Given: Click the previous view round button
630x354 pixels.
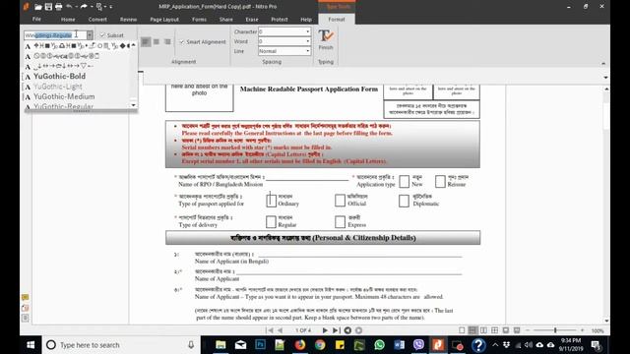Looking at the screenshot, I should [347, 330].
